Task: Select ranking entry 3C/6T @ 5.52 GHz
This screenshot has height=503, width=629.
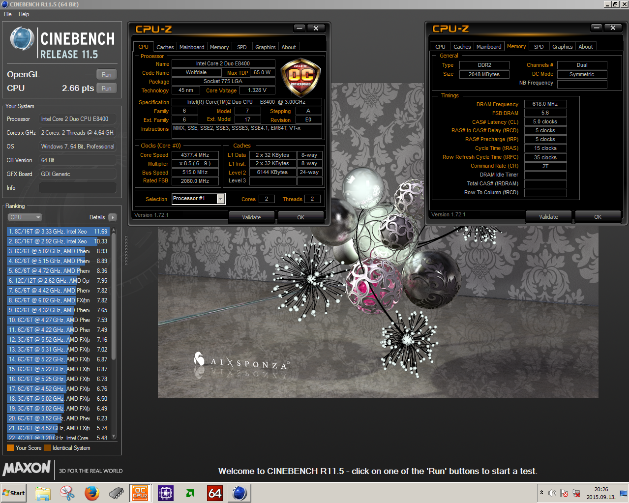Action: [58, 340]
